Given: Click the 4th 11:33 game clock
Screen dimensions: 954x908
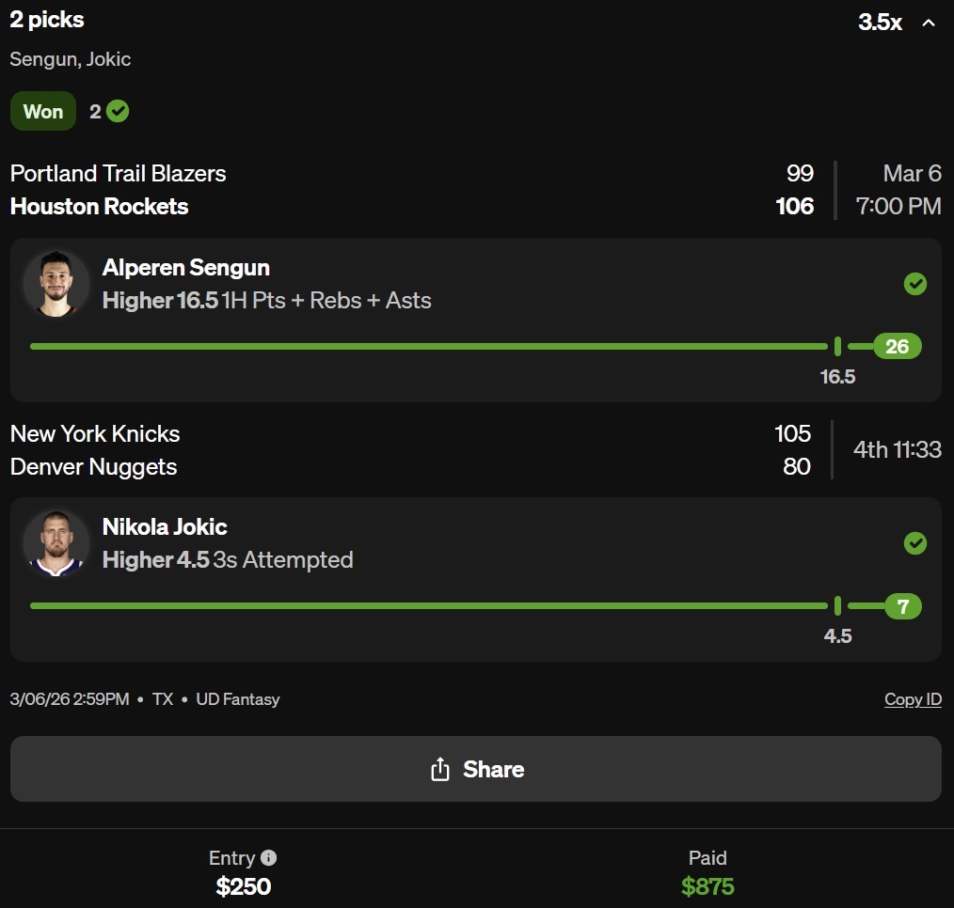Looking at the screenshot, I should point(897,449).
